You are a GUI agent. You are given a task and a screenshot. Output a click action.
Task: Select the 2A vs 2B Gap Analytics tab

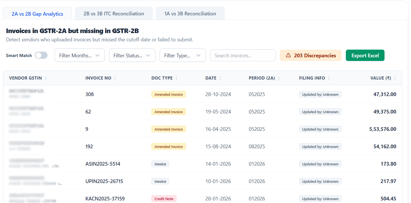(x=37, y=14)
